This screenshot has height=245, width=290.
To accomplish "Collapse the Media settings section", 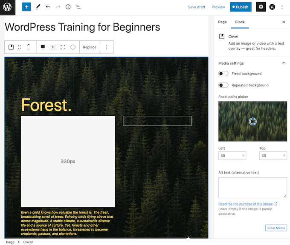I will point(284,63).
